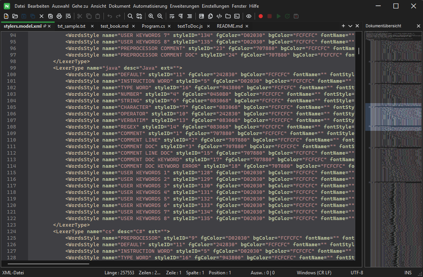Play back the recorded macro
This screenshot has width=423, height=277.
278,16
